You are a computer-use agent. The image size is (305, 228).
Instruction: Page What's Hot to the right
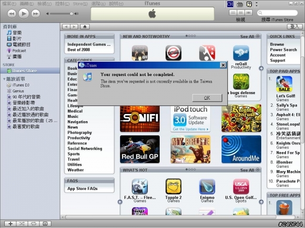pyautogui.click(x=261, y=202)
